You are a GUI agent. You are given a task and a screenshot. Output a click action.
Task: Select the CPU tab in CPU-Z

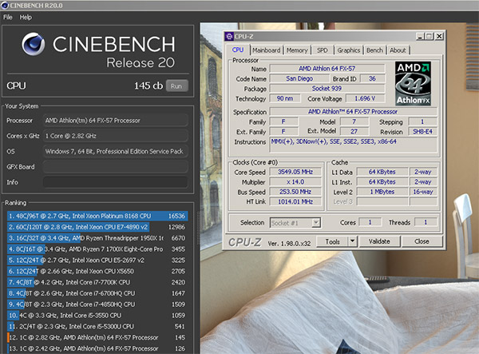pyautogui.click(x=238, y=50)
